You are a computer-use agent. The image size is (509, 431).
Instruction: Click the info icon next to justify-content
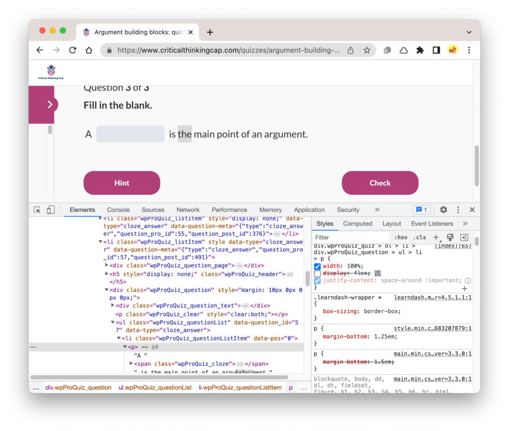tap(468, 280)
